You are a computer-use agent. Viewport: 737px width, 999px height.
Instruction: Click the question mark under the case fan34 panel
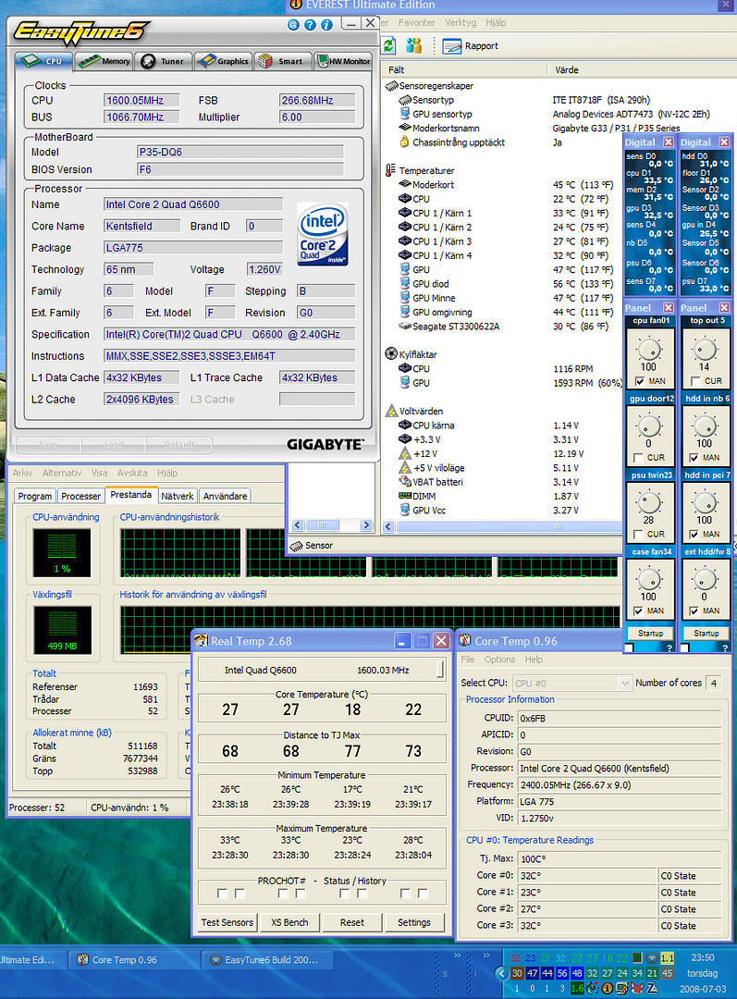(x=669, y=647)
